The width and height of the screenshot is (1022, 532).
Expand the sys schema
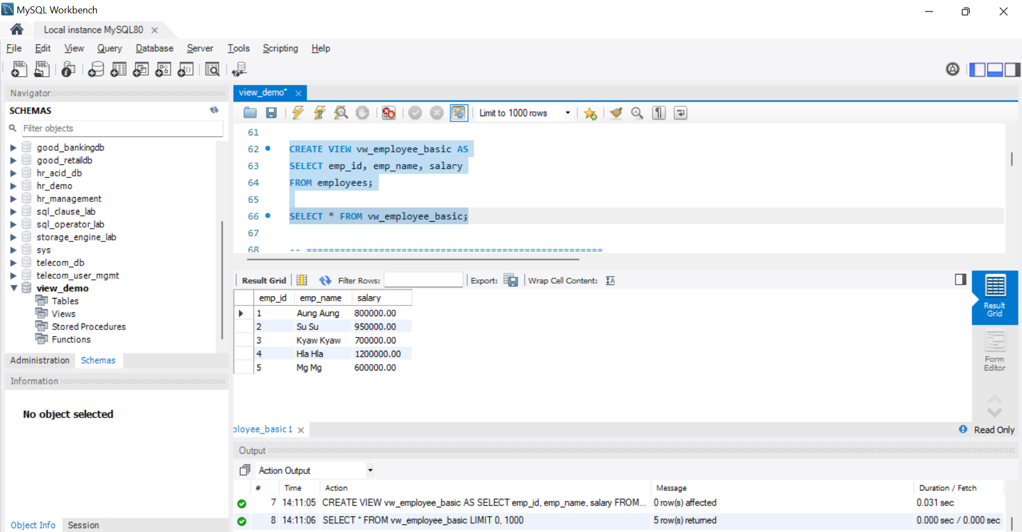[13, 250]
